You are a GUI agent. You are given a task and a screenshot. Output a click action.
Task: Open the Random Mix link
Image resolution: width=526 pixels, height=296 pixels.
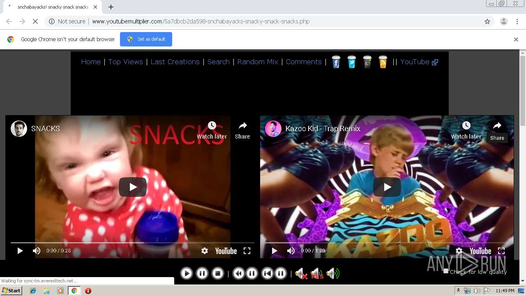tap(258, 62)
